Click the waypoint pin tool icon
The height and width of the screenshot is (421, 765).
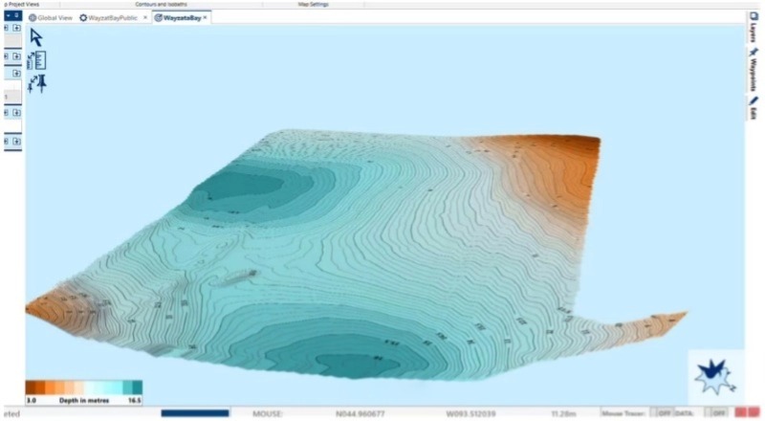click(37, 84)
